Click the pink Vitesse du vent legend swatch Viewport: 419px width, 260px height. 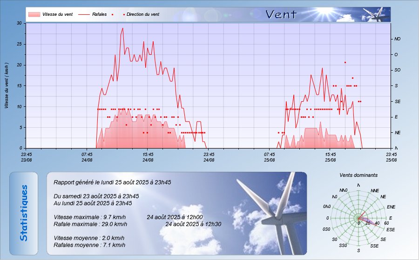[x=34, y=14]
